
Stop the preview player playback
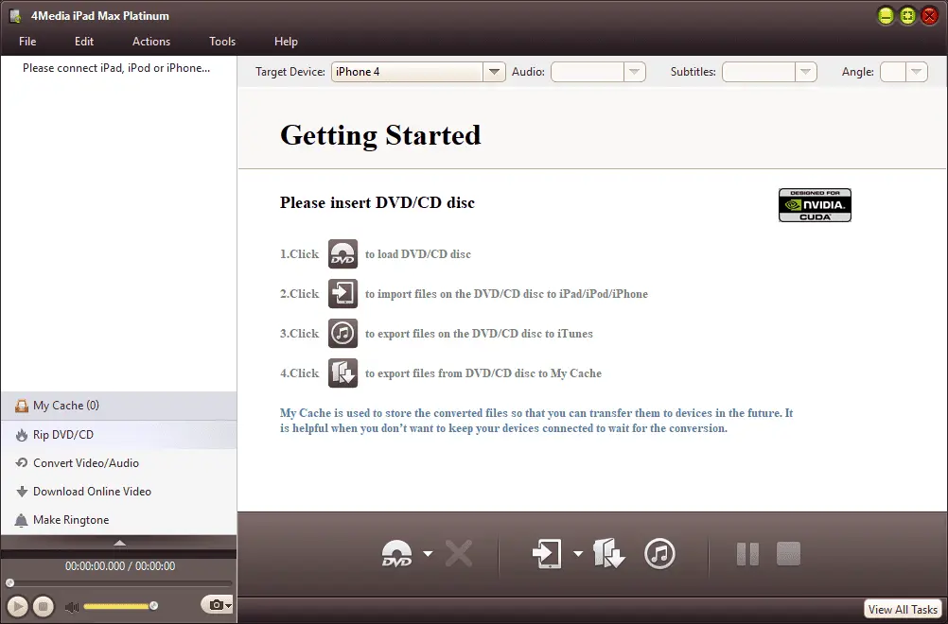43,606
